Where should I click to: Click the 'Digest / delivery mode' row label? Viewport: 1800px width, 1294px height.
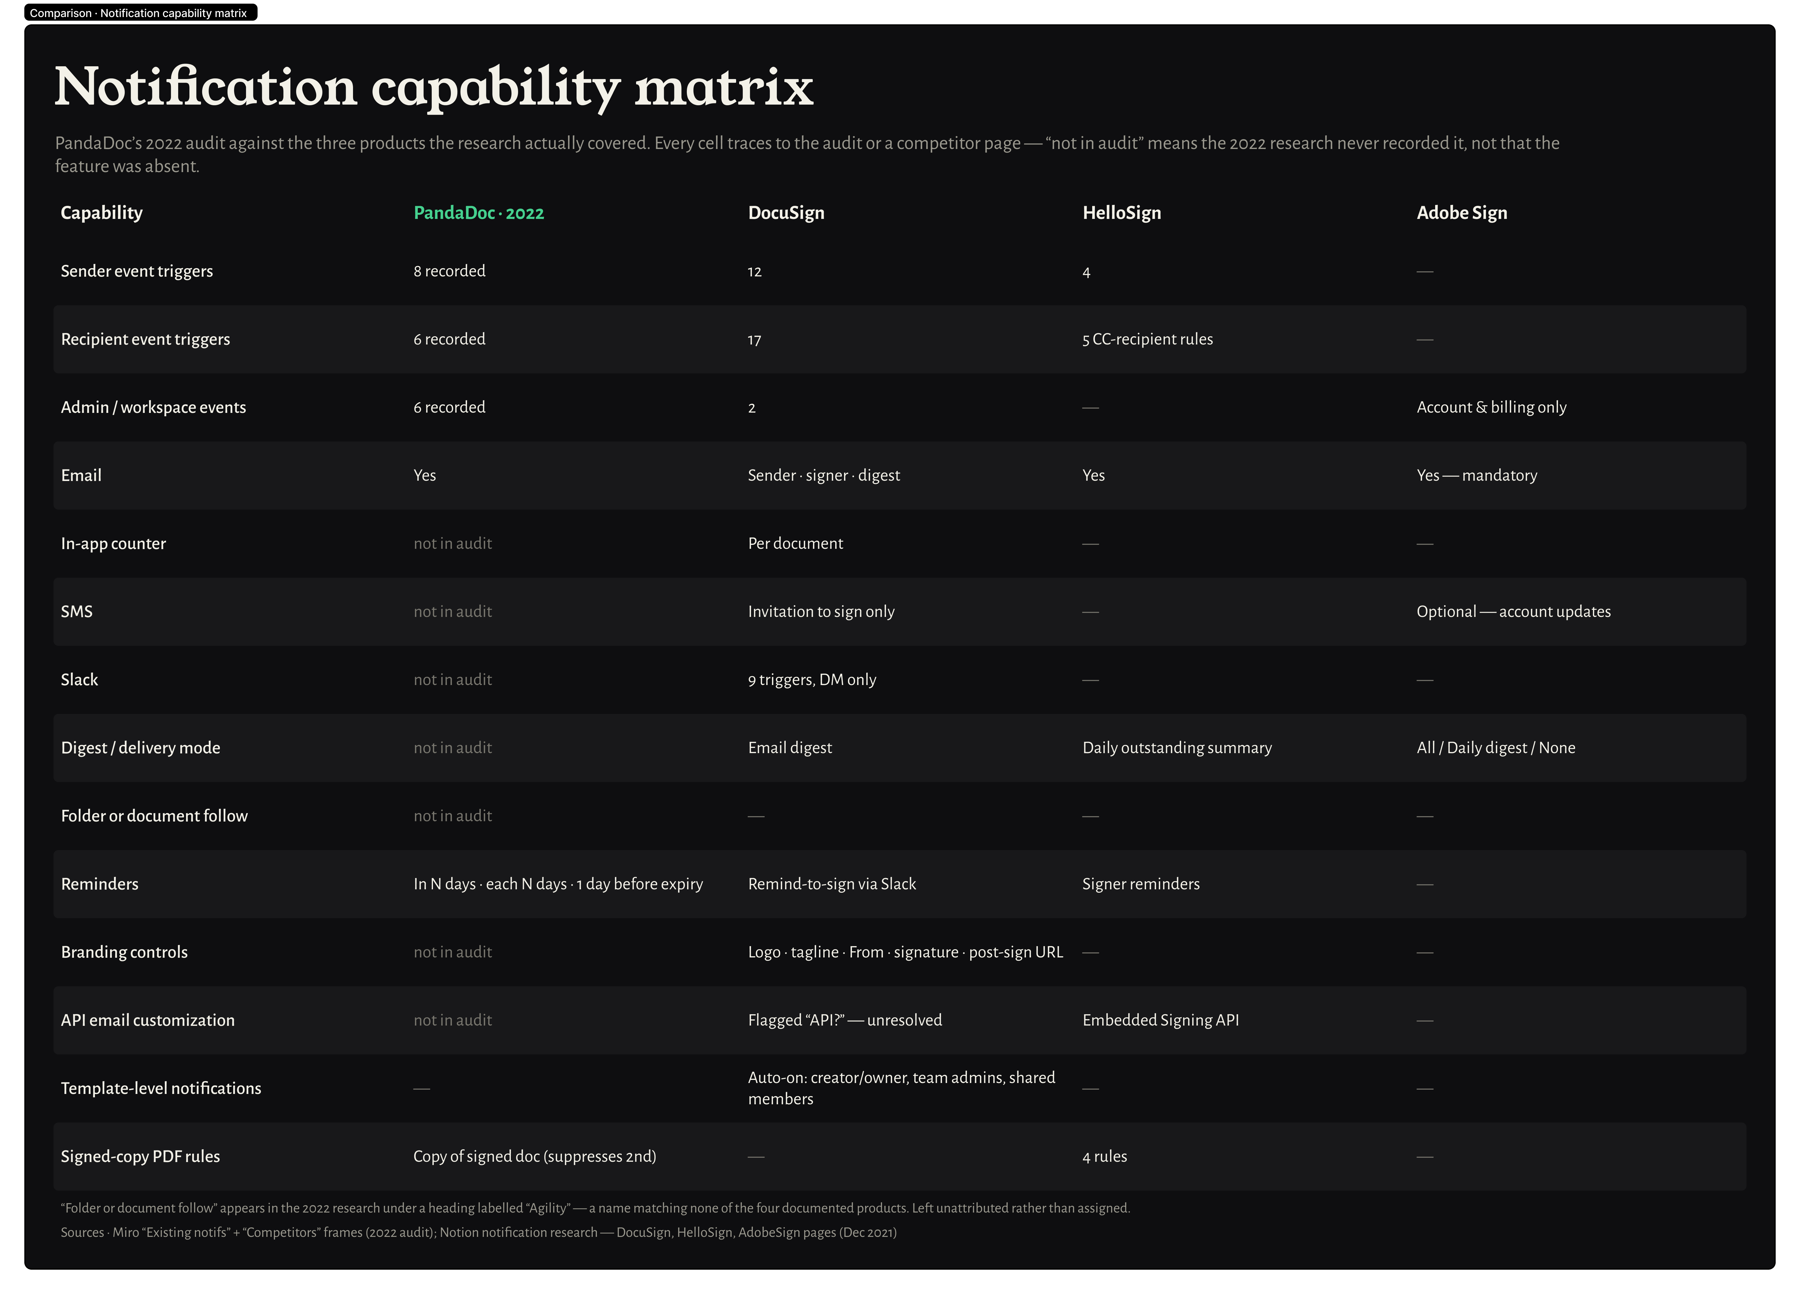click(140, 748)
